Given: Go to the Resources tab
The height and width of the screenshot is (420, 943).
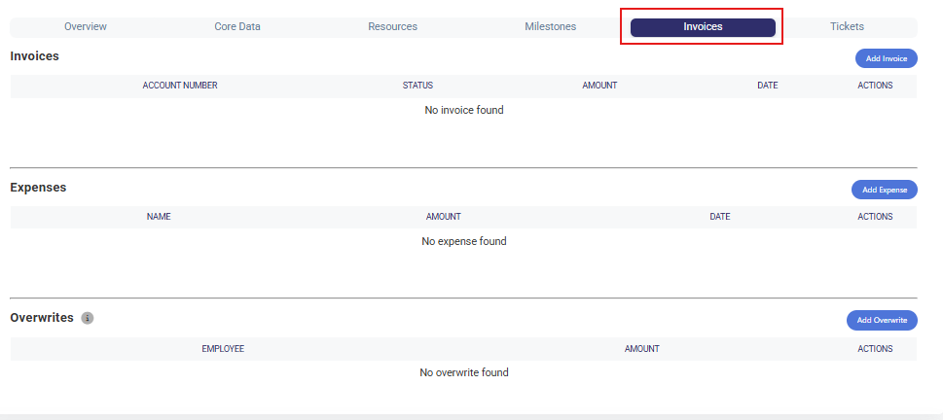Looking at the screenshot, I should [392, 26].
